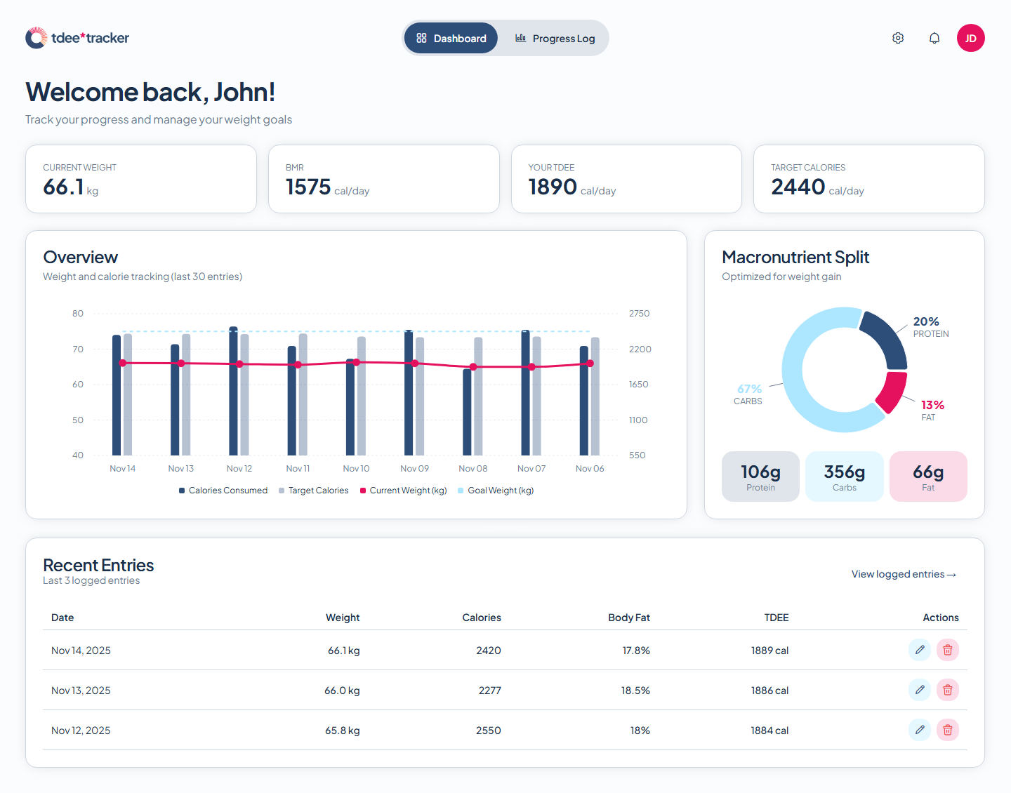Toggle Calories Consumed legend item
This screenshot has width=1011, height=793.
pos(223,491)
